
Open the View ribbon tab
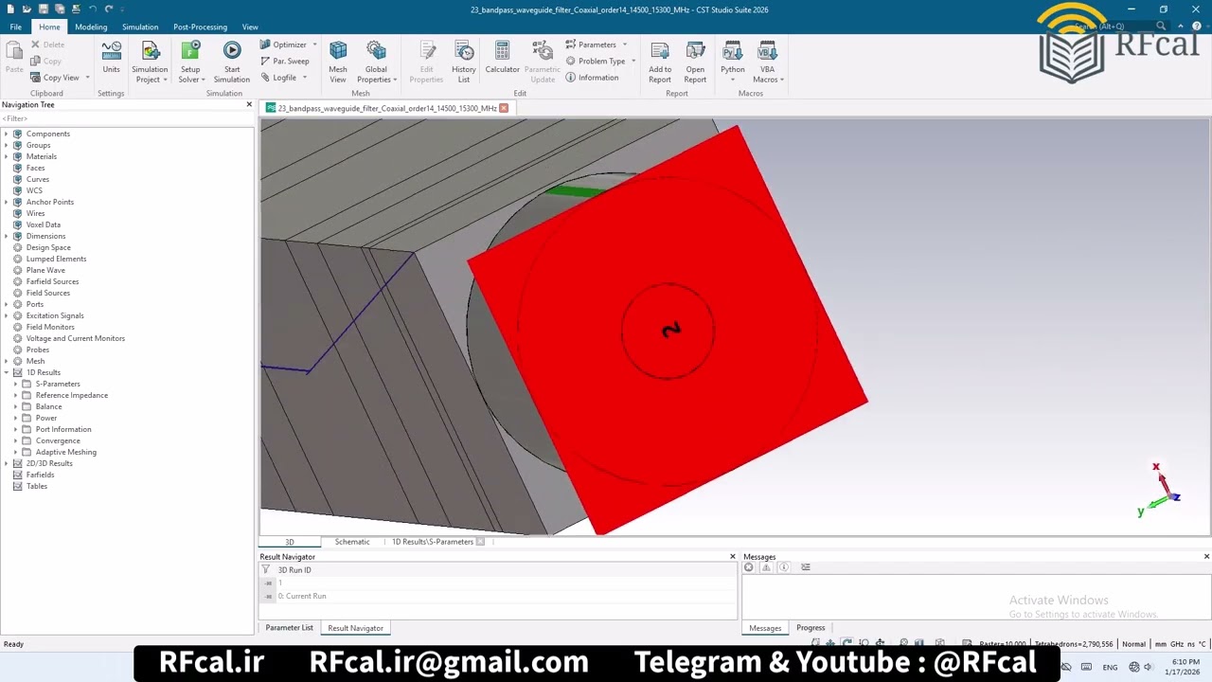pyautogui.click(x=250, y=27)
